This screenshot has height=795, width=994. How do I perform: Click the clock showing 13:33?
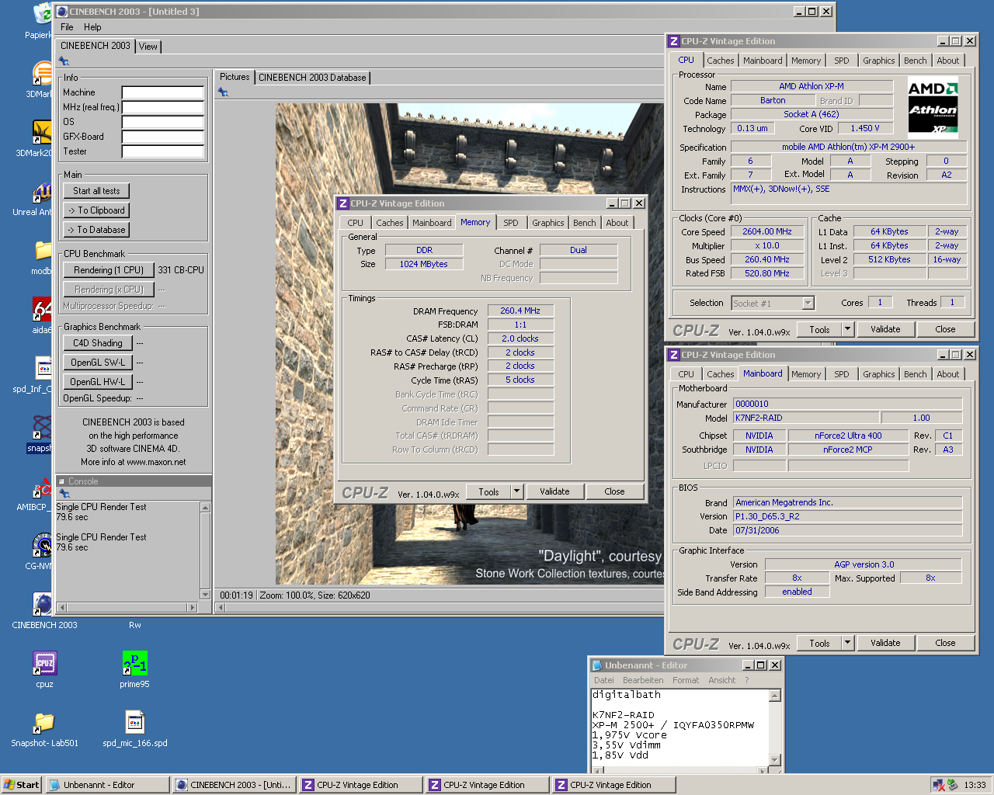(975, 785)
